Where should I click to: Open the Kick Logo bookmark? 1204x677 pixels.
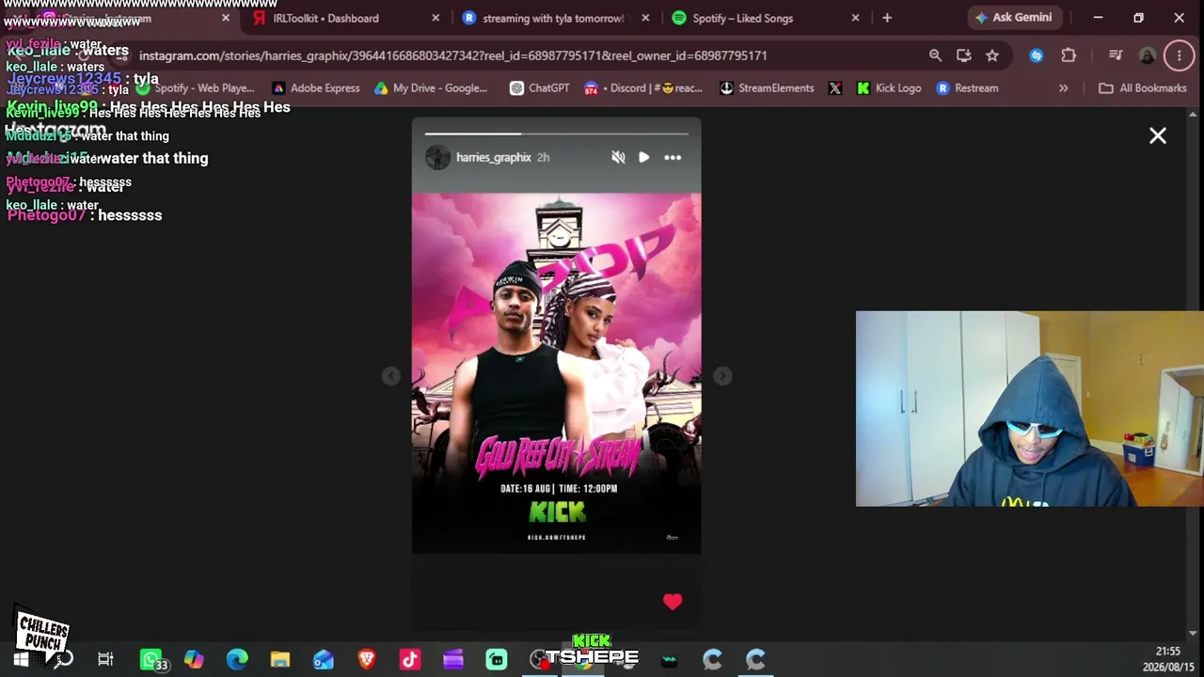[x=889, y=88]
